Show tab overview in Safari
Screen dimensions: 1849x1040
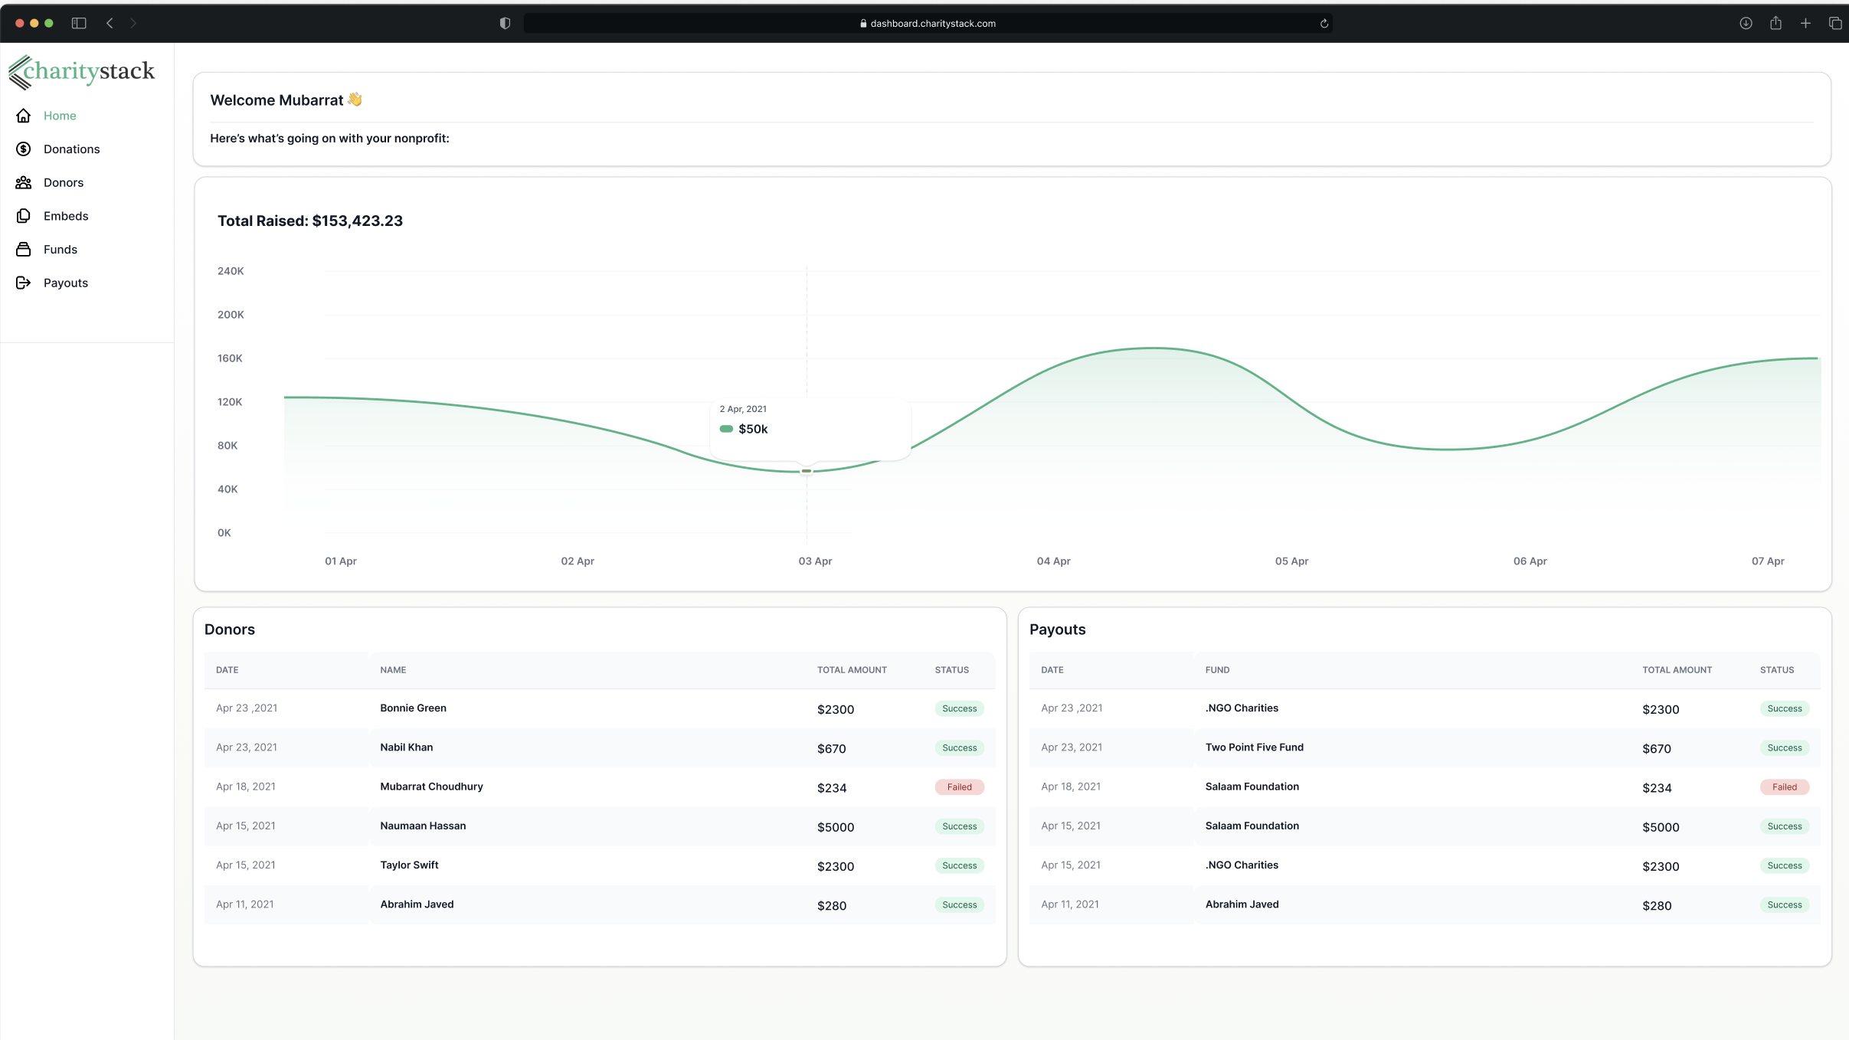coord(1834,23)
